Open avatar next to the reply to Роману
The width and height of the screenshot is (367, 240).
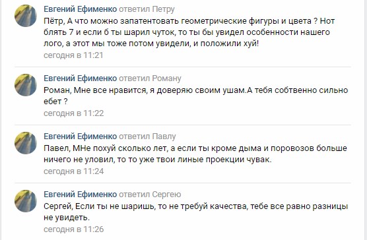(26, 85)
